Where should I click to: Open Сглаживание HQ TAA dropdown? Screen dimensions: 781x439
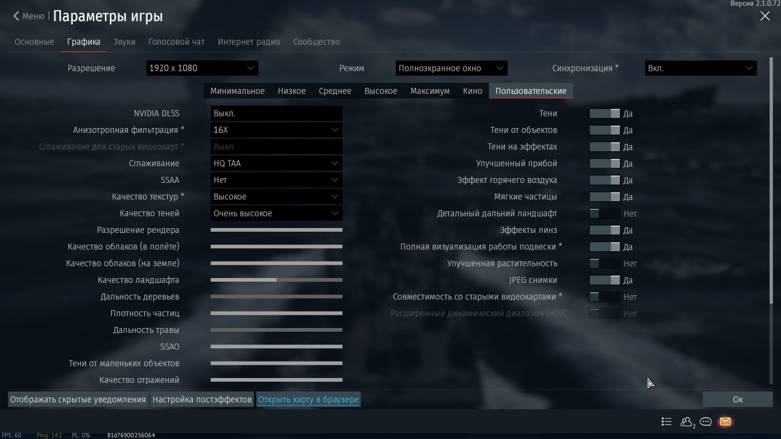[x=276, y=163]
